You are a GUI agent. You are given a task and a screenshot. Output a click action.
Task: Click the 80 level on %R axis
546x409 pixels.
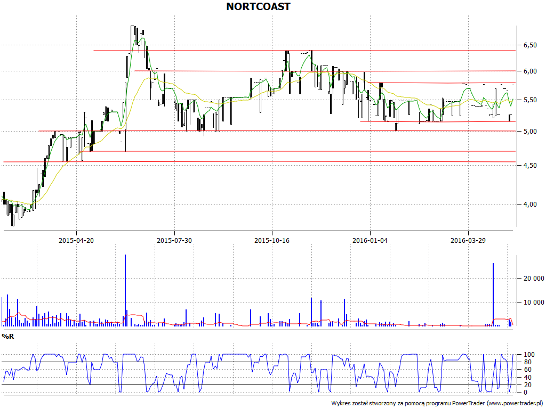[528, 362]
